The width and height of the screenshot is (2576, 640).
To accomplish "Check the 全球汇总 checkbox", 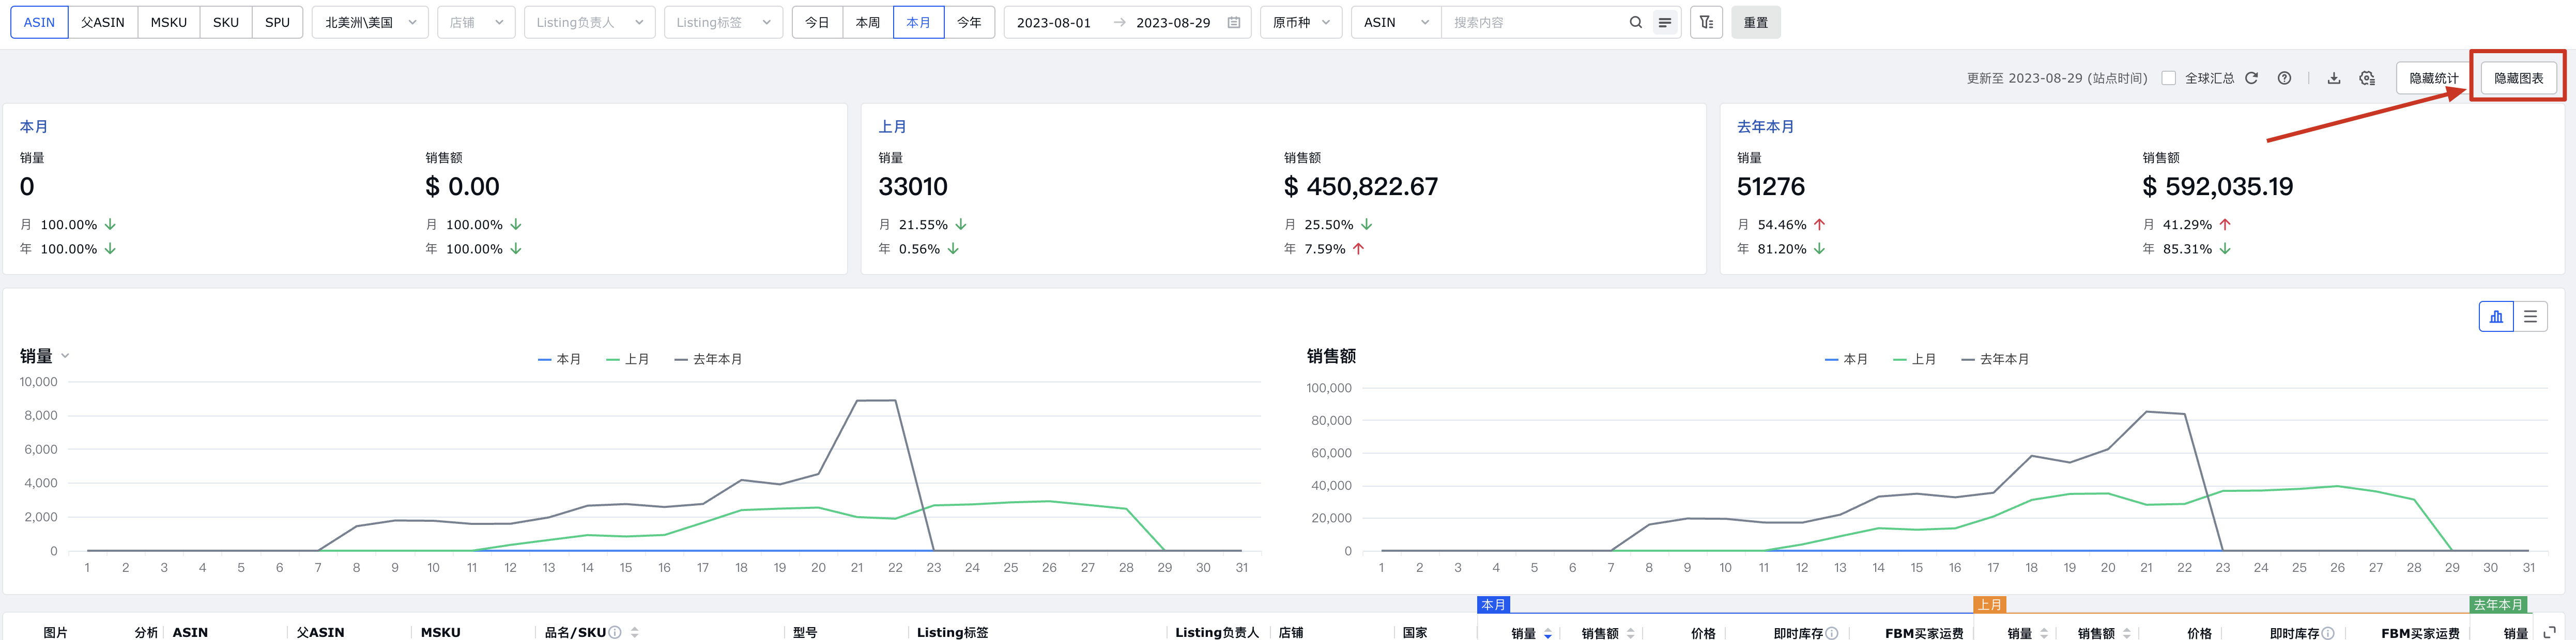I will [x=2168, y=78].
